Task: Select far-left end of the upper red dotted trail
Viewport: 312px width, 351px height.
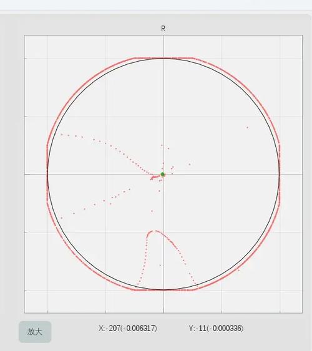Action: pos(62,134)
